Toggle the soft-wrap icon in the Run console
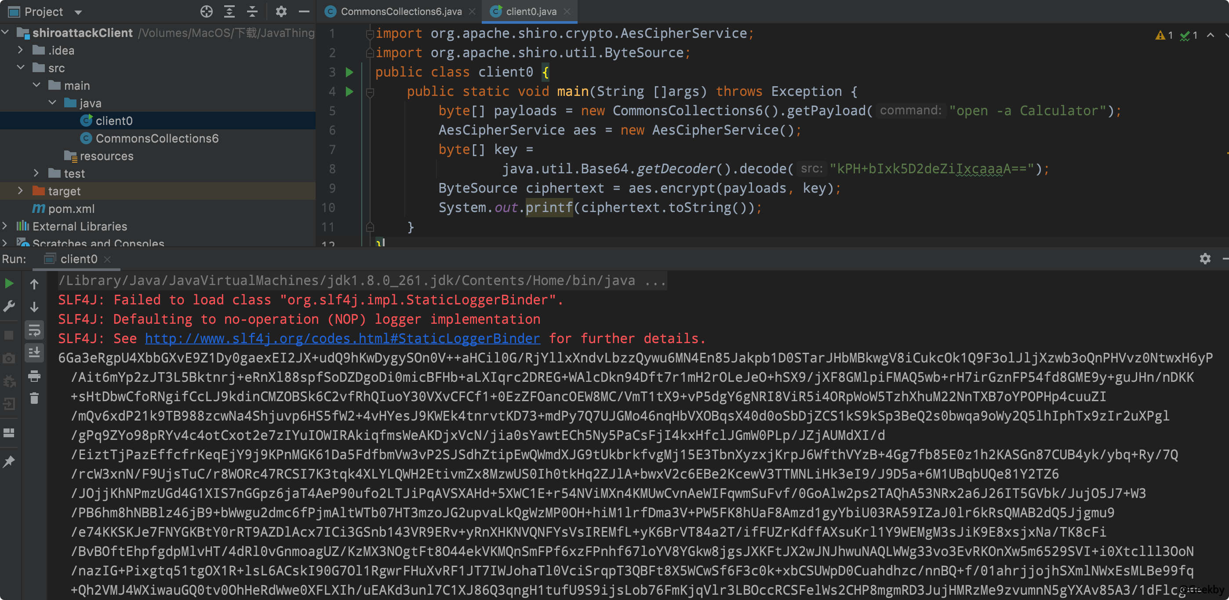Viewport: 1229px width, 600px height. 34,330
